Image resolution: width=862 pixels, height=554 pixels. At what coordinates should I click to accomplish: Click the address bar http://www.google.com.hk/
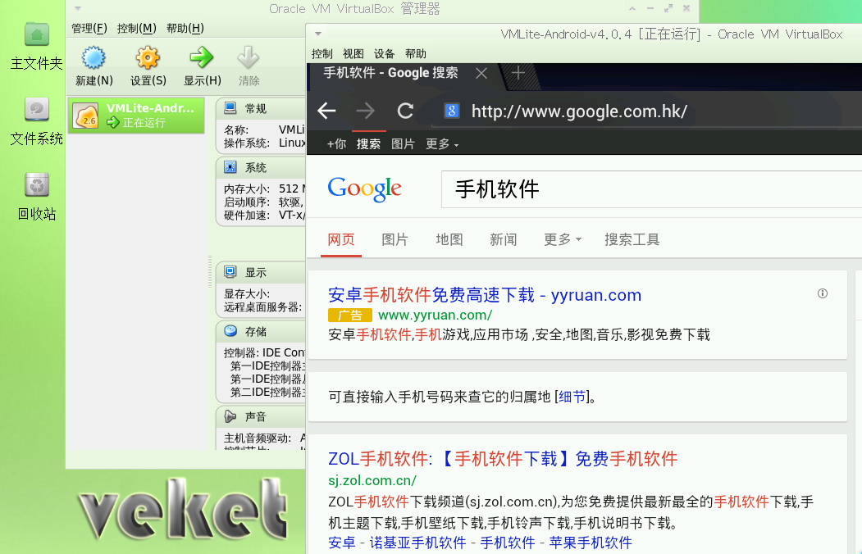pyautogui.click(x=579, y=111)
